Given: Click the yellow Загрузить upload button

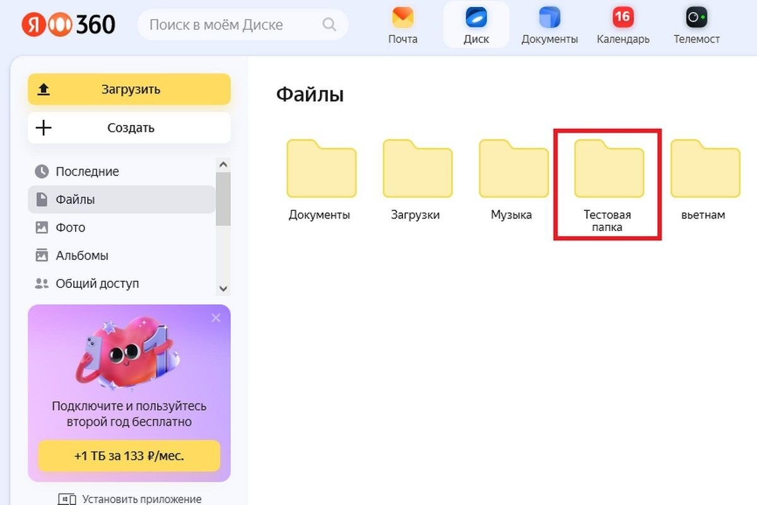Looking at the screenshot, I should 129,89.
